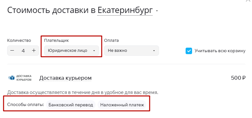The image size is (252, 118).
Task: Click the Способы оплаты label
Action: pyautogui.click(x=26, y=105)
